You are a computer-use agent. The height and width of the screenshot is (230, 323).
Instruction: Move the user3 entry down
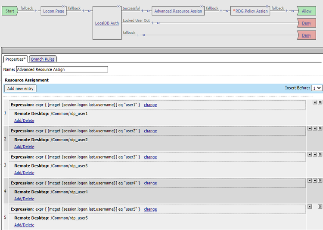315,154
